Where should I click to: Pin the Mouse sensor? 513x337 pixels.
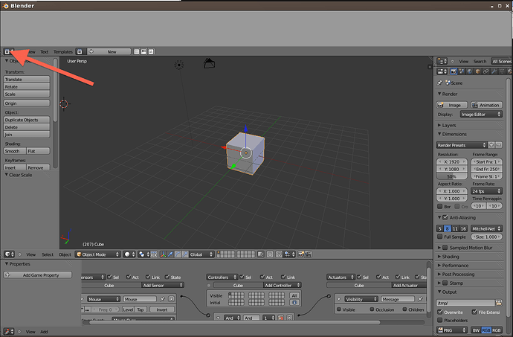pyautogui.click(x=163, y=299)
